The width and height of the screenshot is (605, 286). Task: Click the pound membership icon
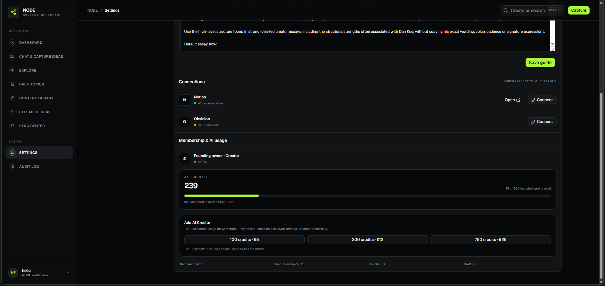(185, 159)
